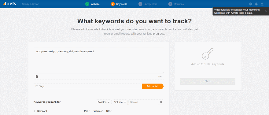Go to the Keywords step

pyautogui.click(x=119, y=4)
